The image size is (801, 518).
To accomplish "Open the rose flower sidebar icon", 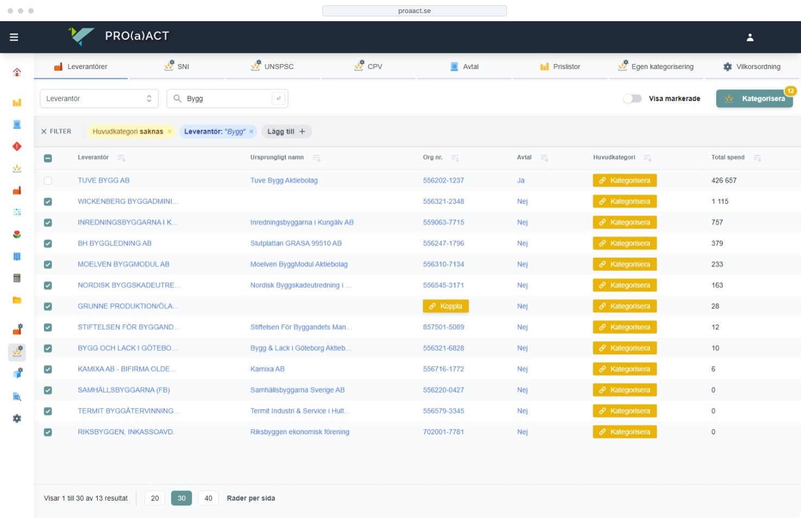I will coord(17,234).
